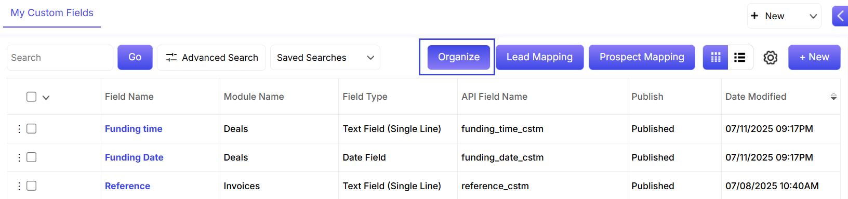Open the Lead Mapping button
This screenshot has width=848, height=199.
(x=539, y=57)
